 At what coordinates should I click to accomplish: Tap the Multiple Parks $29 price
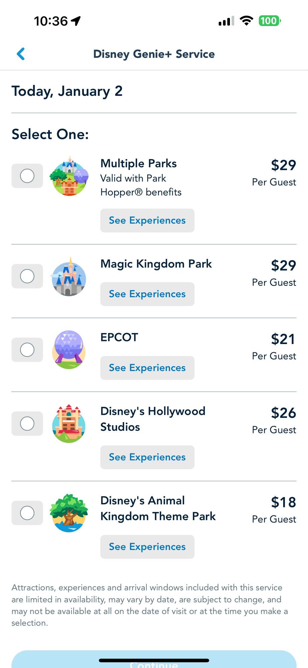(x=283, y=165)
